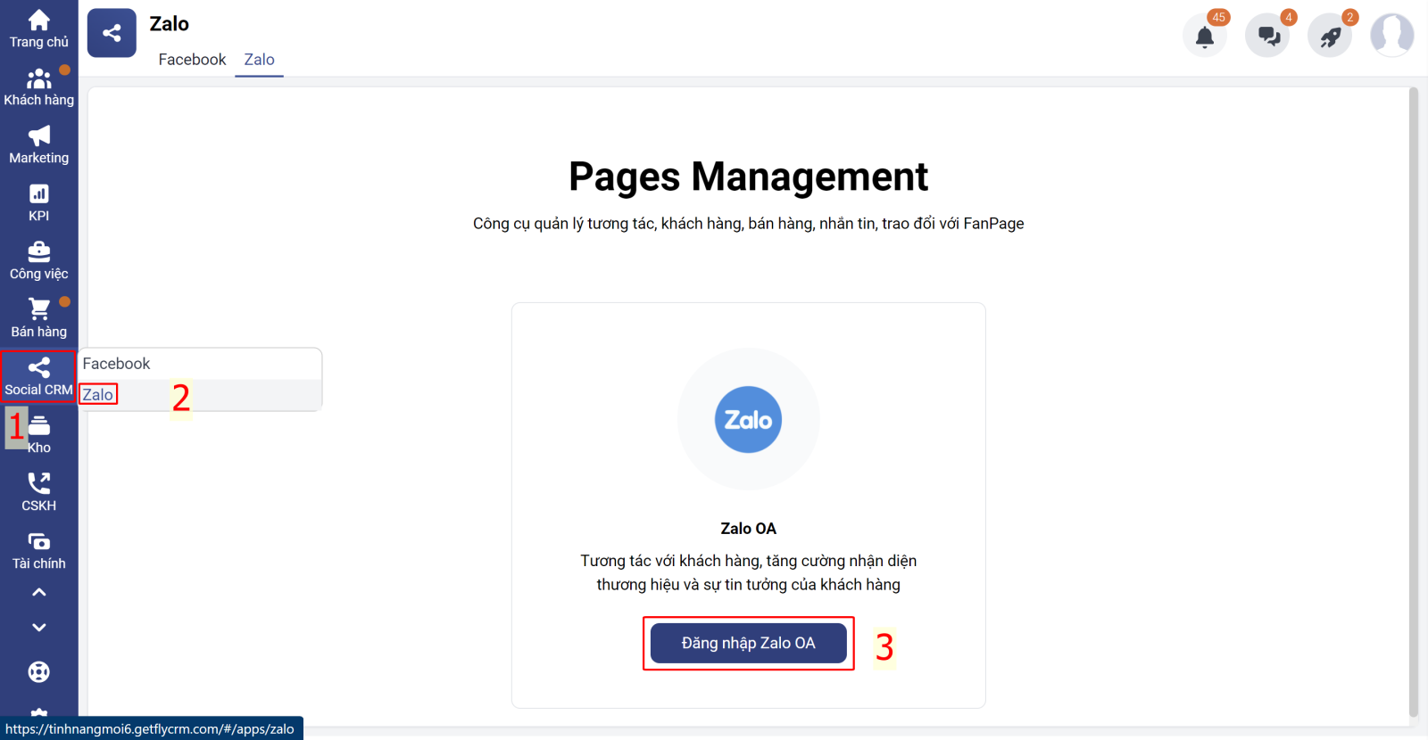This screenshot has height=740, width=1428.
Task: Click the share app icon beside Zalo title
Action: click(x=112, y=33)
